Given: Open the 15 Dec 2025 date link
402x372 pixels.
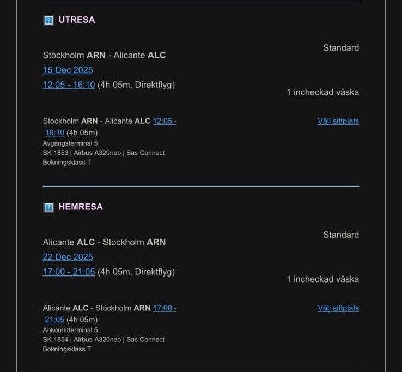Looking at the screenshot, I should [68, 70].
